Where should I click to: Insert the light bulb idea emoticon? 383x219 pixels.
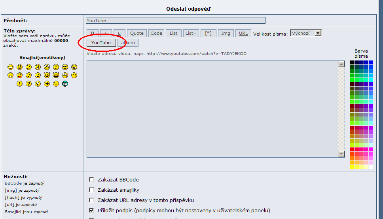[38, 83]
